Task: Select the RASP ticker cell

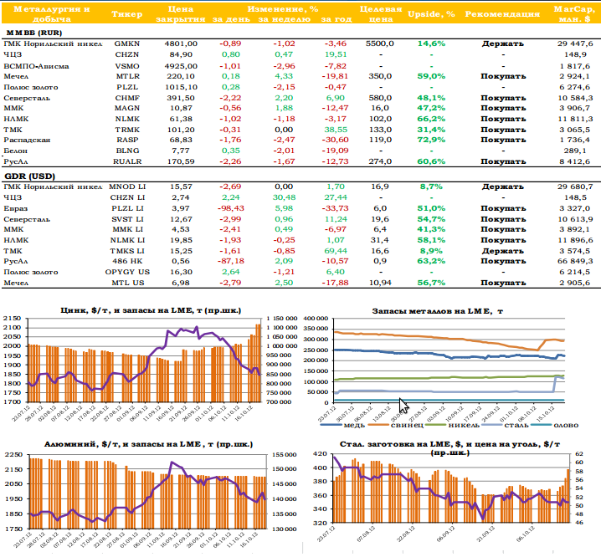Action: click(127, 140)
